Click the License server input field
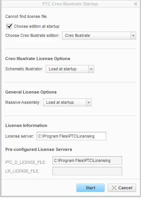The image size is (141, 198). point(71,136)
